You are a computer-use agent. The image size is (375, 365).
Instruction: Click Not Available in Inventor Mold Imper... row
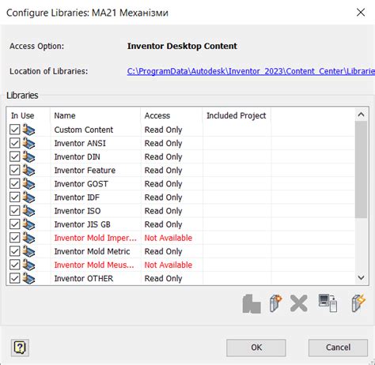(169, 238)
